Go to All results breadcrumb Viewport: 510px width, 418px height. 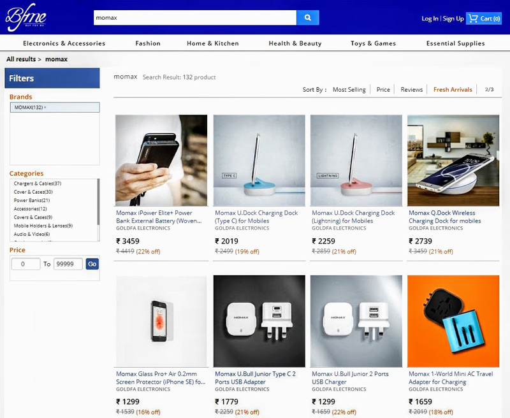tap(21, 59)
